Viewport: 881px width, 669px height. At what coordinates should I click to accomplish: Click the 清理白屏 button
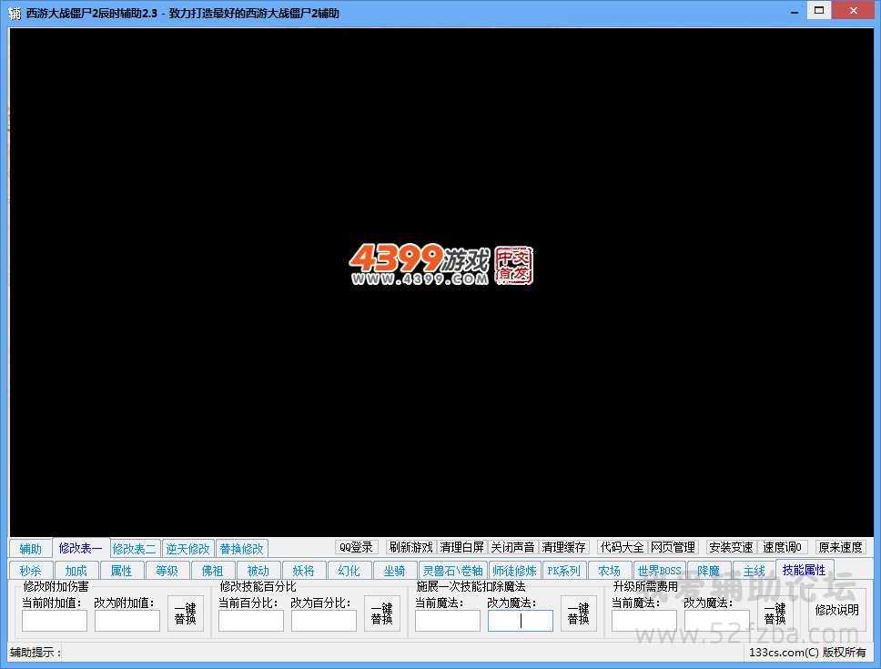click(x=461, y=547)
